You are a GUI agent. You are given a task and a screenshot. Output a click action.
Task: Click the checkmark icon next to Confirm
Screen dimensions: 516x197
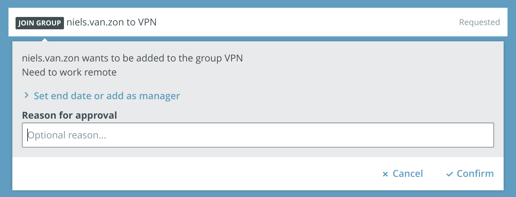click(x=450, y=174)
